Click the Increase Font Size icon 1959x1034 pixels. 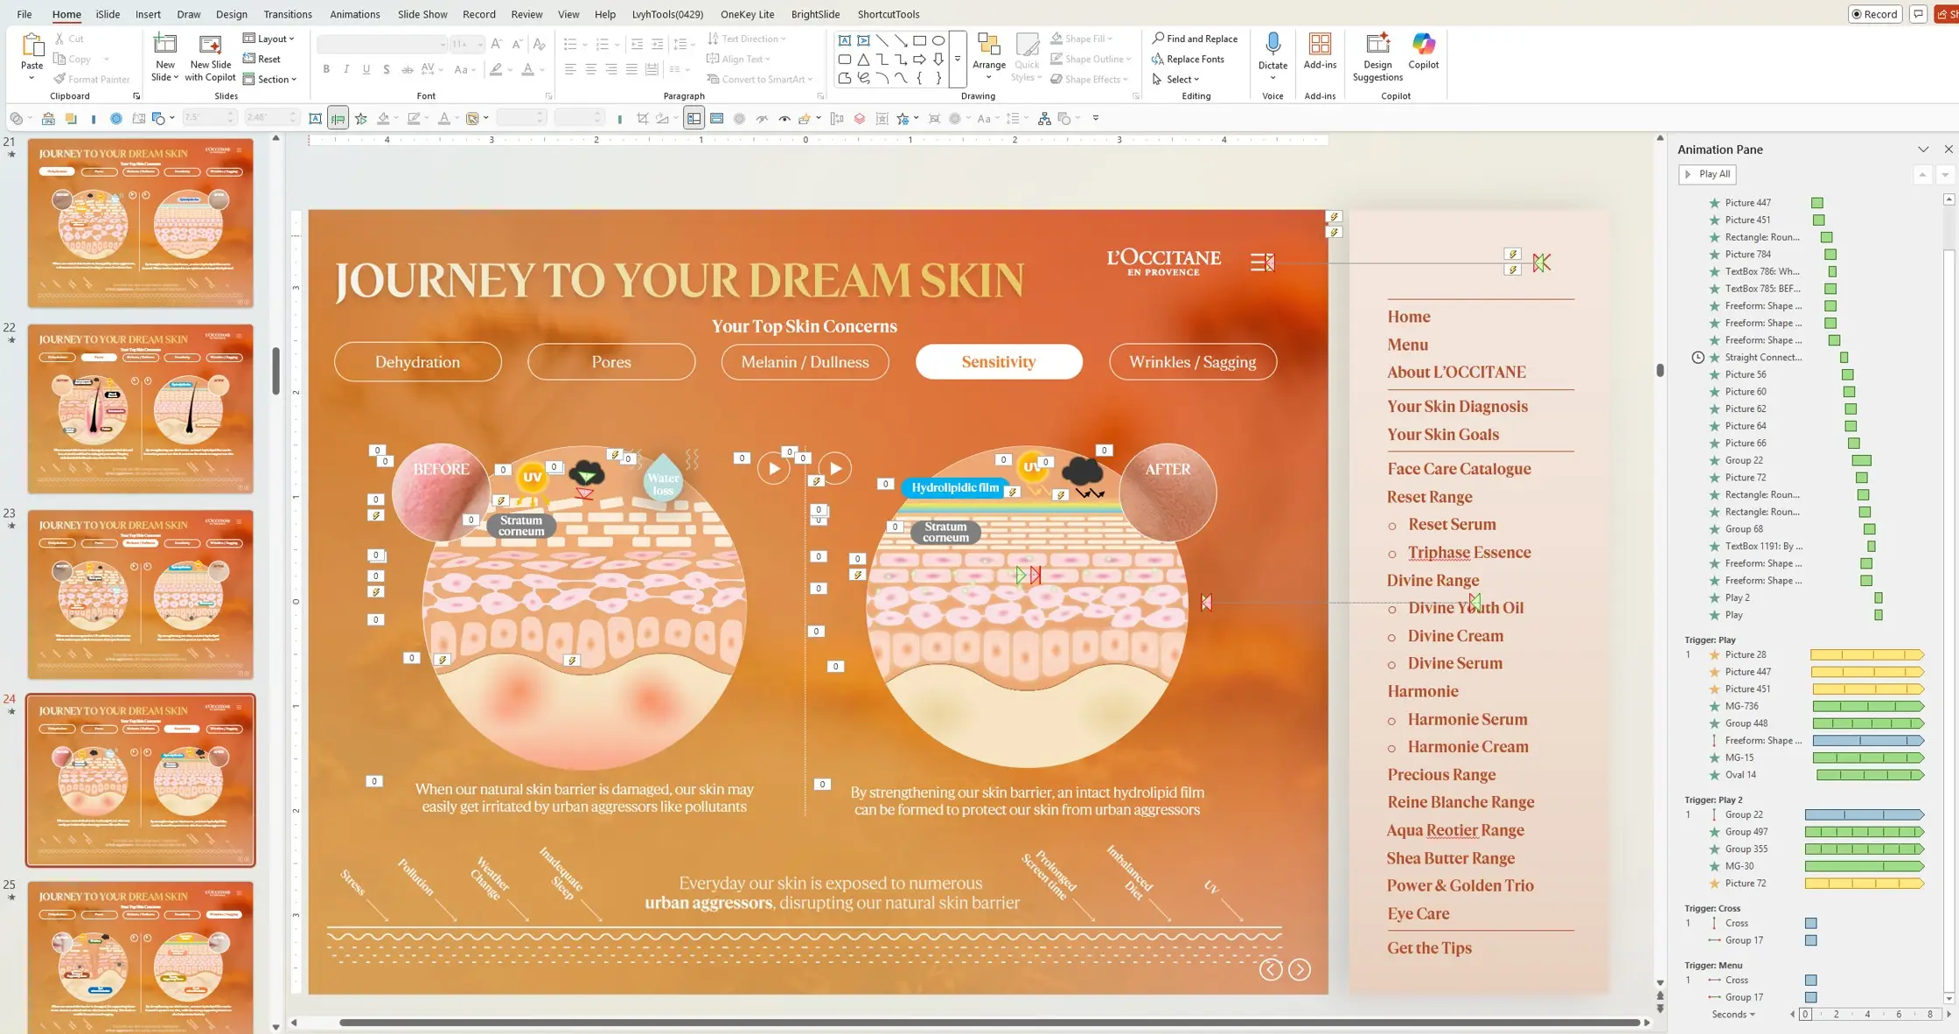tap(497, 44)
